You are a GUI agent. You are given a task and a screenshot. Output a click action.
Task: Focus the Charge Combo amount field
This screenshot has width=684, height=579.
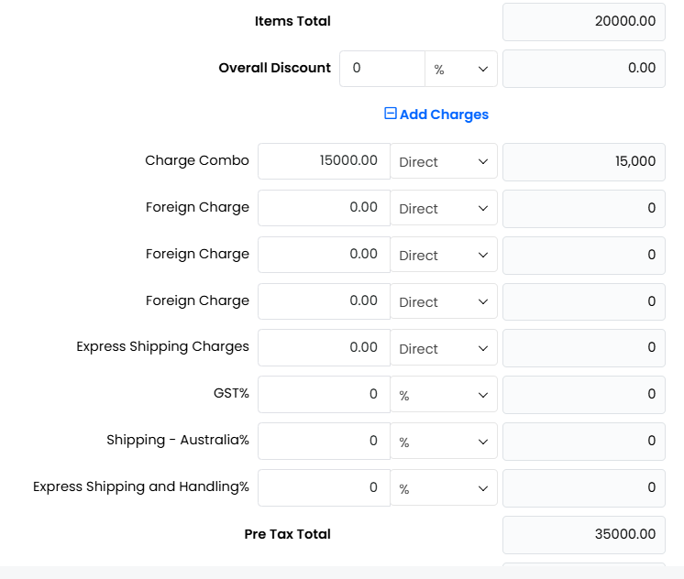point(324,161)
